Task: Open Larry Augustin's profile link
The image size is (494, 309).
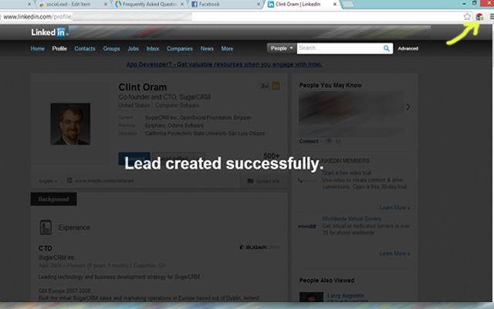Action: pyautogui.click(x=345, y=295)
